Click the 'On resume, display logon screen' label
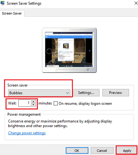This screenshot has width=138, height=155. 85,104
